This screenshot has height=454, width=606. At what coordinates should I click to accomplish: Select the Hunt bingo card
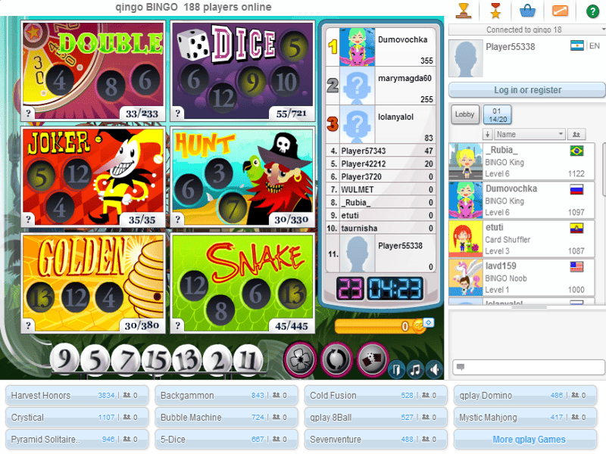[x=242, y=176]
